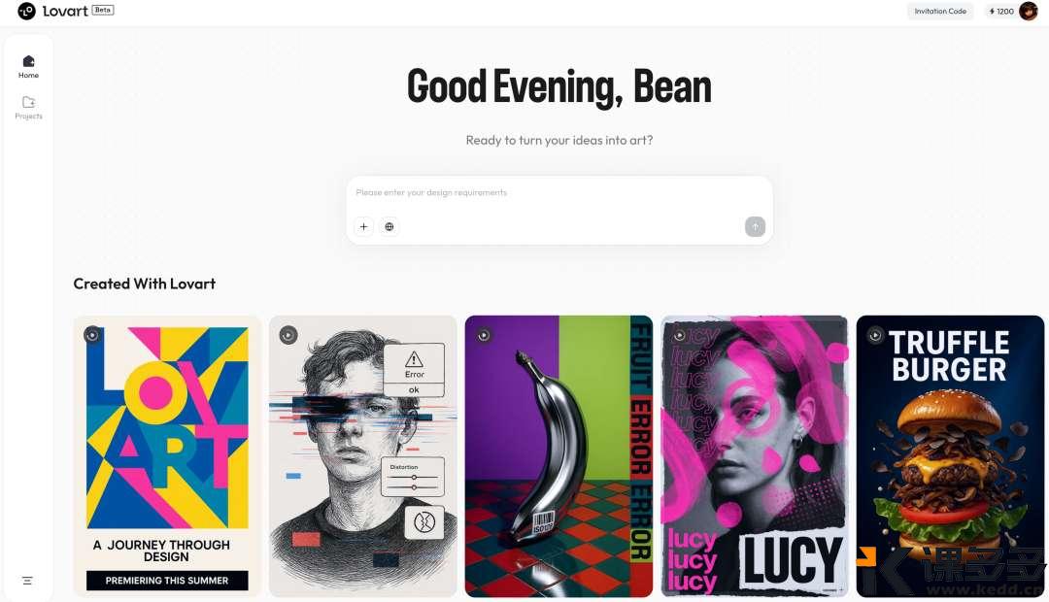Open the LUCY pink poster thumbnail
This screenshot has width=1049, height=602.
click(x=754, y=456)
